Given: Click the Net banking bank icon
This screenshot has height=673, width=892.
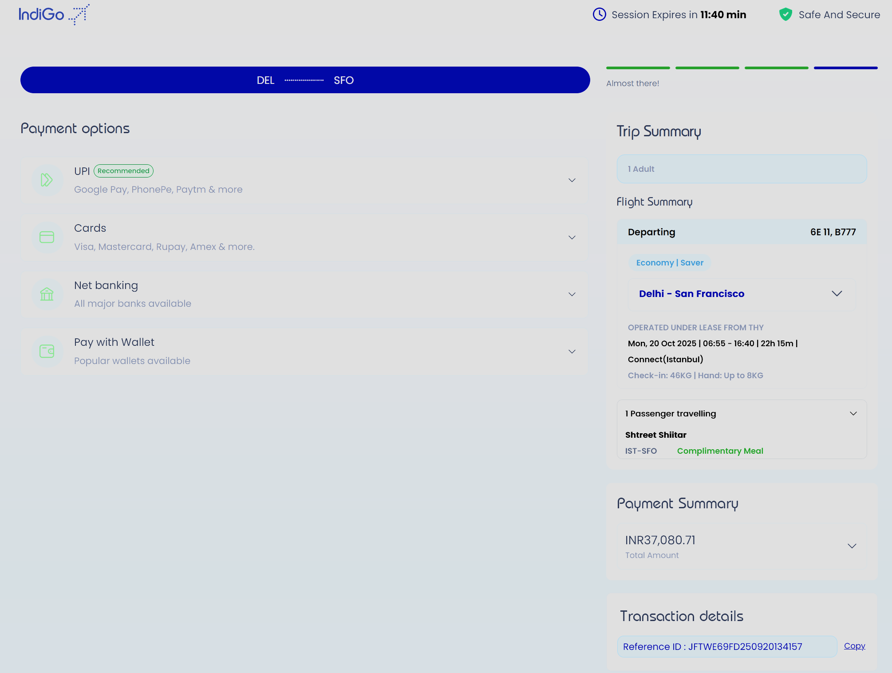Looking at the screenshot, I should 47,294.
